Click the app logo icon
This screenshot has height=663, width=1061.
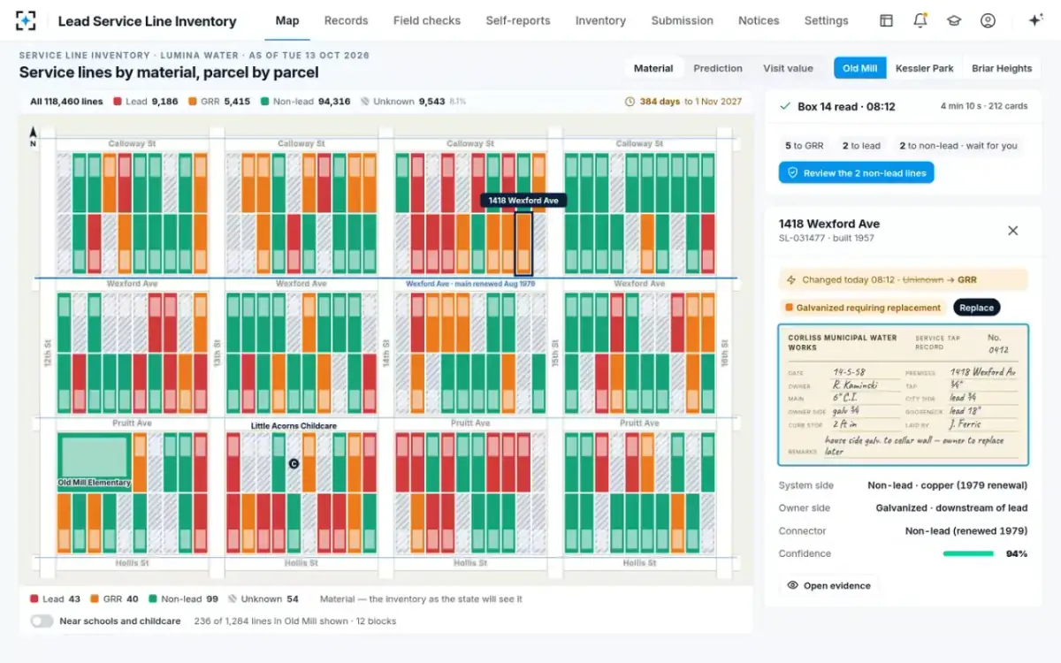point(27,20)
